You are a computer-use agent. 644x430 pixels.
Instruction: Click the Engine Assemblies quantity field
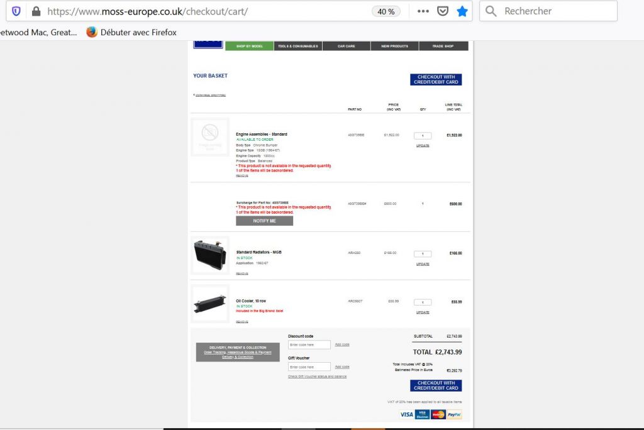(423, 136)
